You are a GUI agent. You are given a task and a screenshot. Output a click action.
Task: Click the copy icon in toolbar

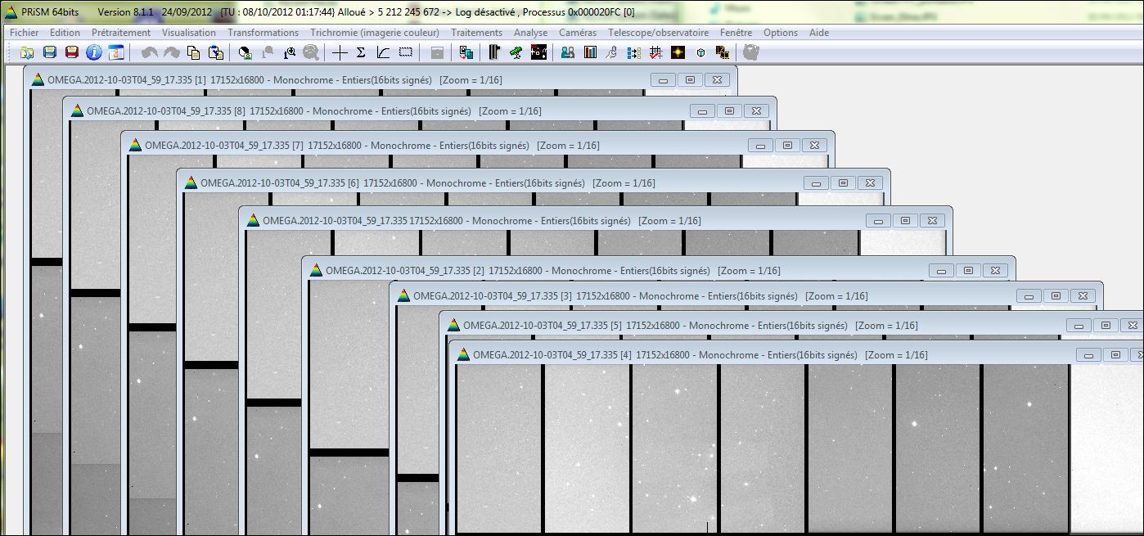[x=193, y=52]
